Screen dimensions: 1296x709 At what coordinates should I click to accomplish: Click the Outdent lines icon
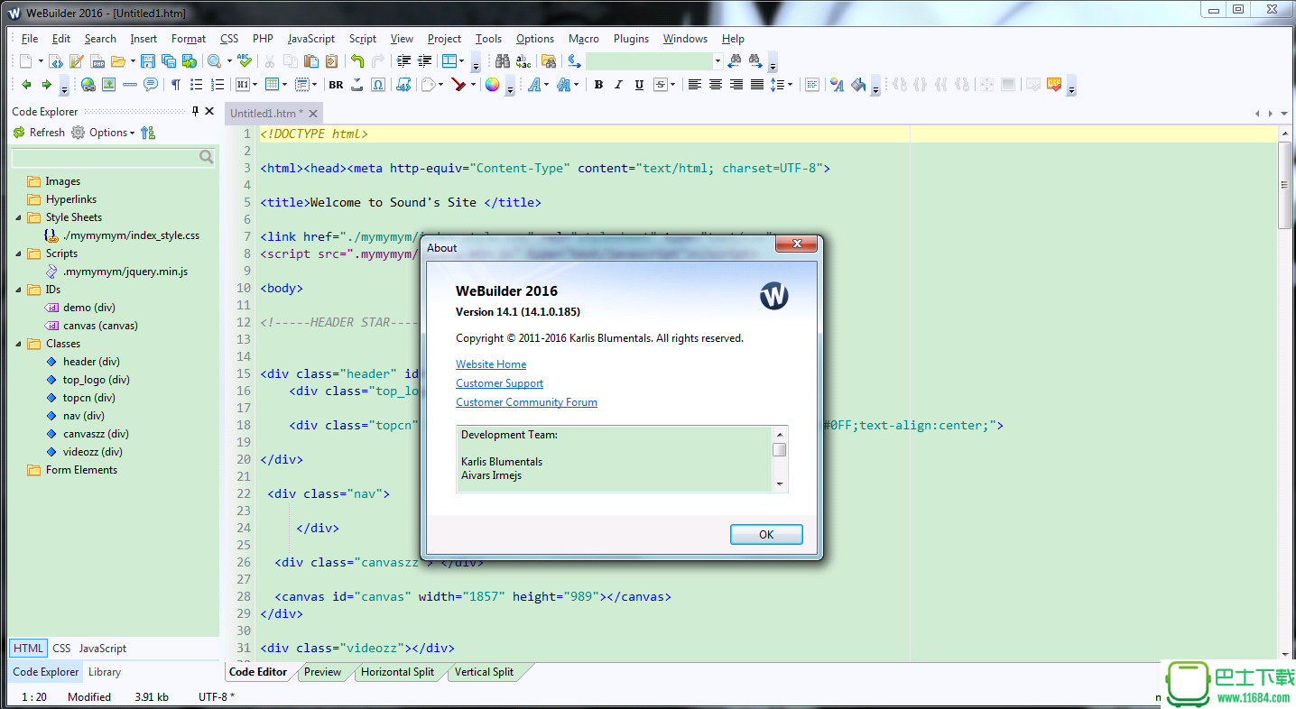[x=423, y=61]
